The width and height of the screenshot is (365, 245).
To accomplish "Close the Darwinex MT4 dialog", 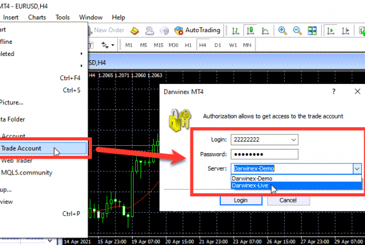I will pyautogui.click(x=357, y=92).
